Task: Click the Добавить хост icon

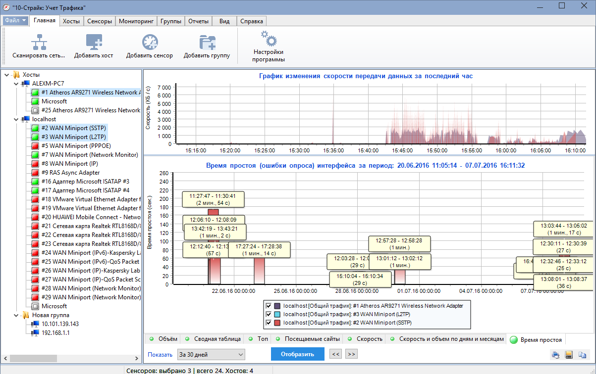Action: point(94,43)
